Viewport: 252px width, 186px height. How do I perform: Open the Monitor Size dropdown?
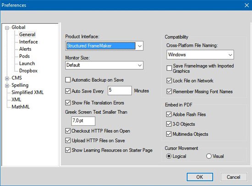pyautogui.click(x=104, y=65)
